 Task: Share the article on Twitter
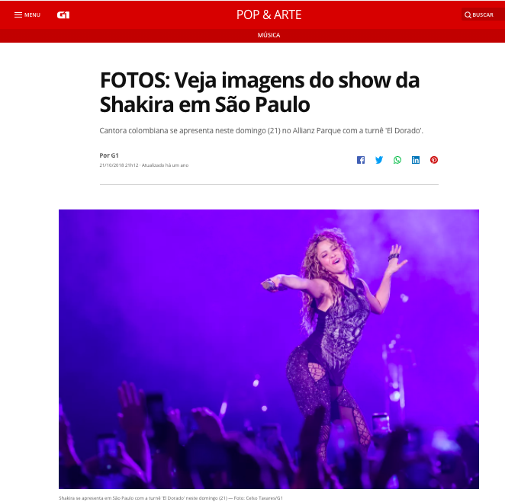pos(379,160)
